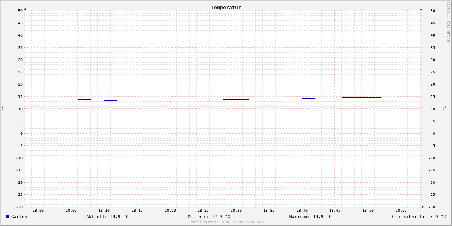Click the Erstellungszeit timestamp line
The height and width of the screenshot is (226, 452).
coord(226,222)
